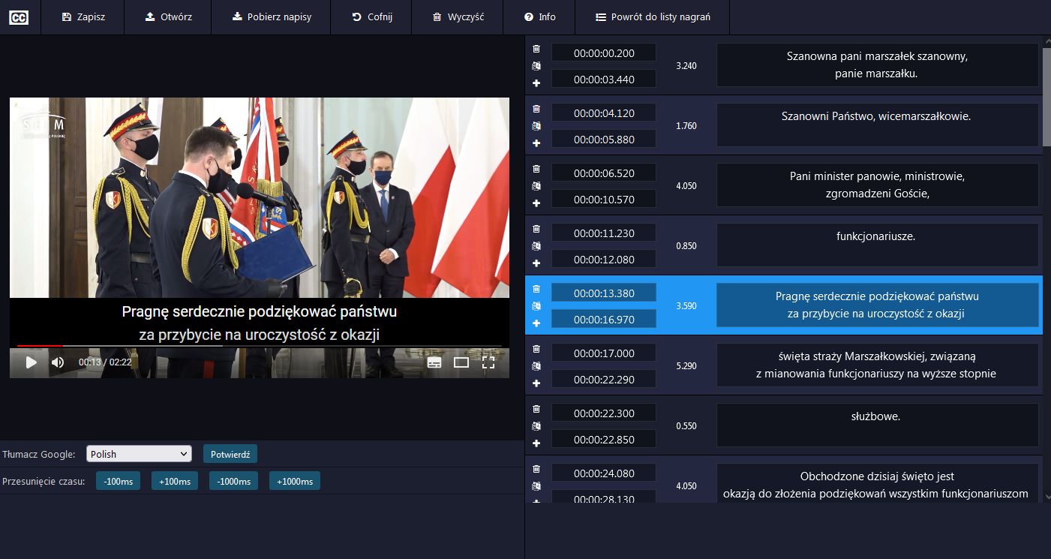Viewport: 1051px width, 559px height.
Task: Shift timing by -100ms
Action: click(x=119, y=481)
